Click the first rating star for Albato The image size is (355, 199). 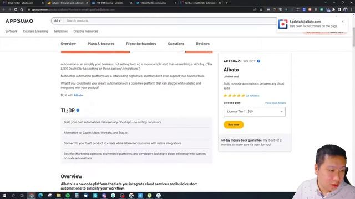(x=225, y=96)
